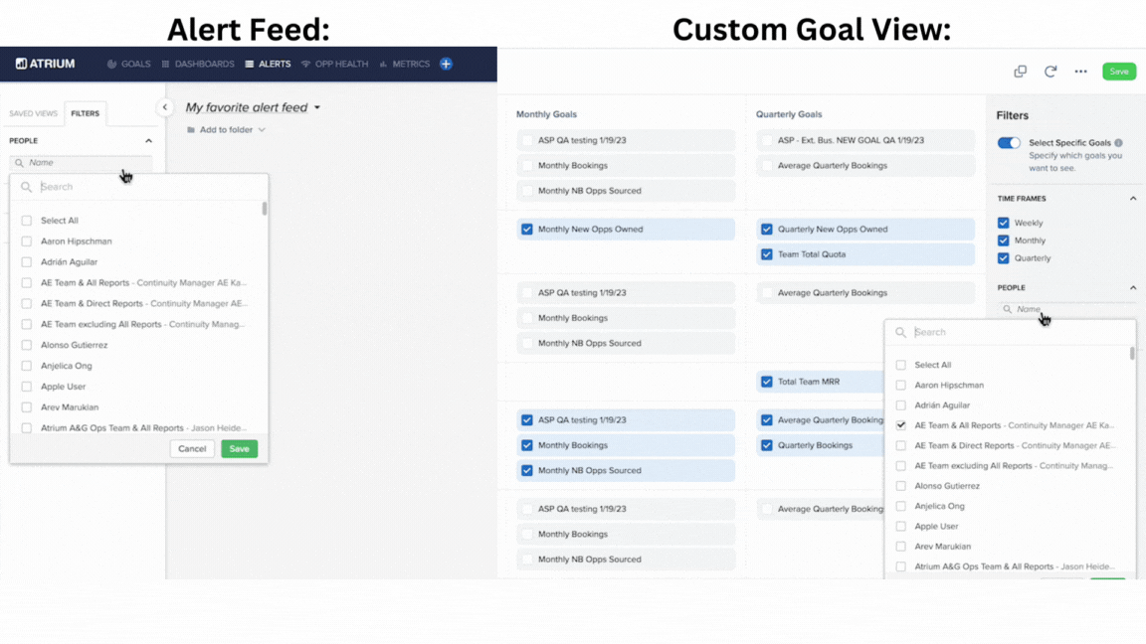Click the blue plus icon in navbar
This screenshot has width=1146, height=644.
446,64
